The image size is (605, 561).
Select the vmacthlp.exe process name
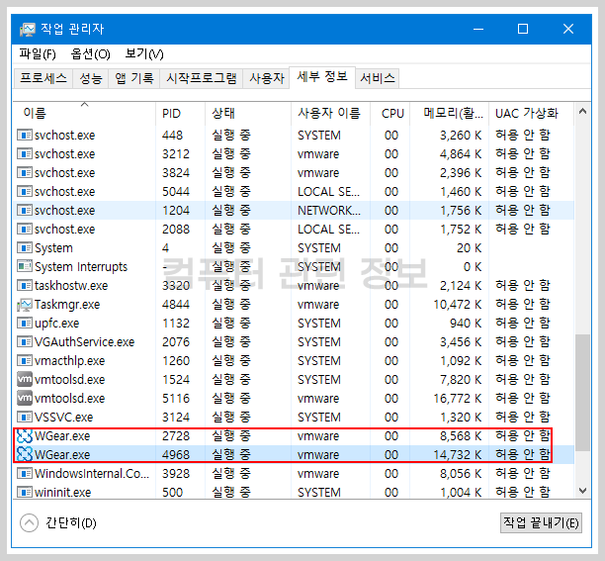pyautogui.click(x=70, y=361)
